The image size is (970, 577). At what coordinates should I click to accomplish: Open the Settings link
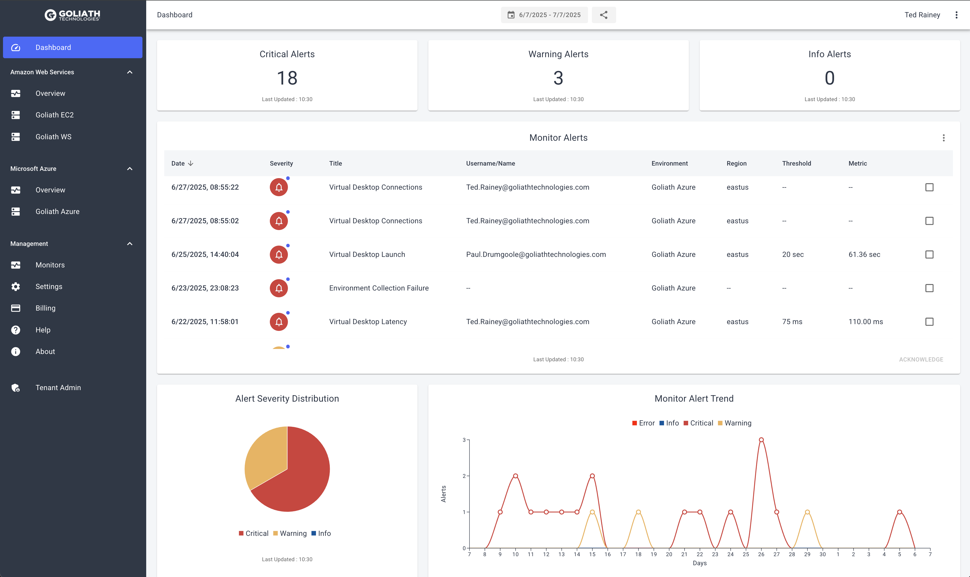(73, 286)
